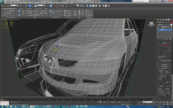Open the Manage Layers icon
The width and height of the screenshot is (173, 108).
pos(87,6)
